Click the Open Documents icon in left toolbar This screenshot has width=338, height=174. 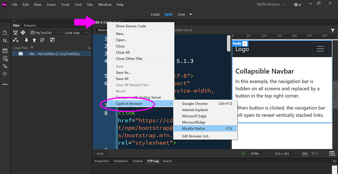pyautogui.click(x=5, y=33)
